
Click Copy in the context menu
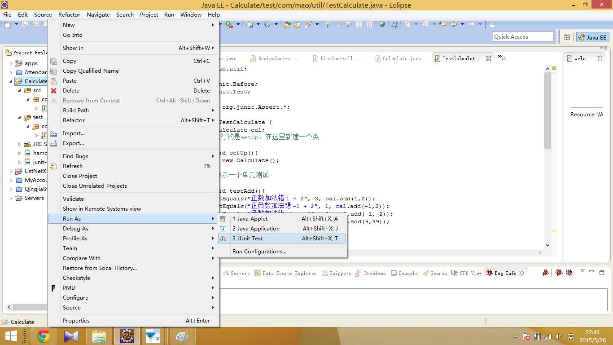tap(133, 61)
